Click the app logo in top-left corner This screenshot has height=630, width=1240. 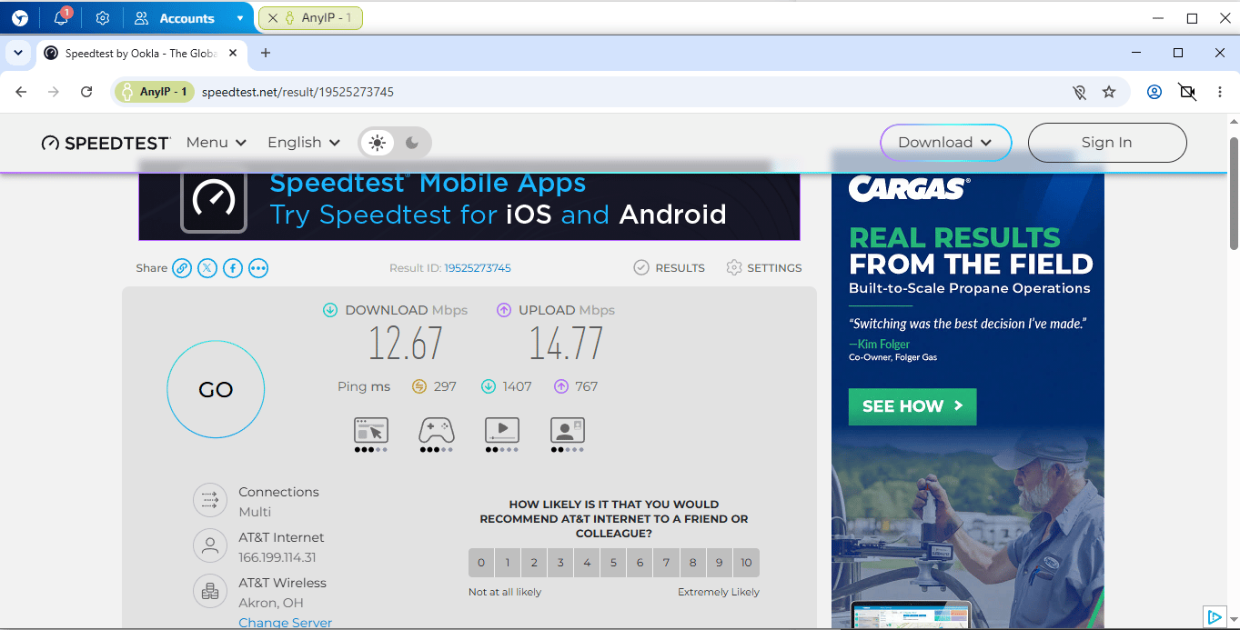point(19,18)
